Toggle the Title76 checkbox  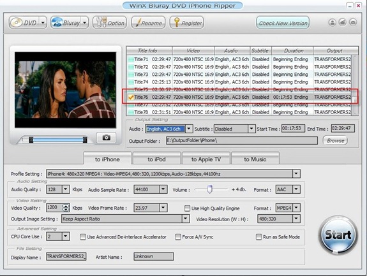coord(131,97)
